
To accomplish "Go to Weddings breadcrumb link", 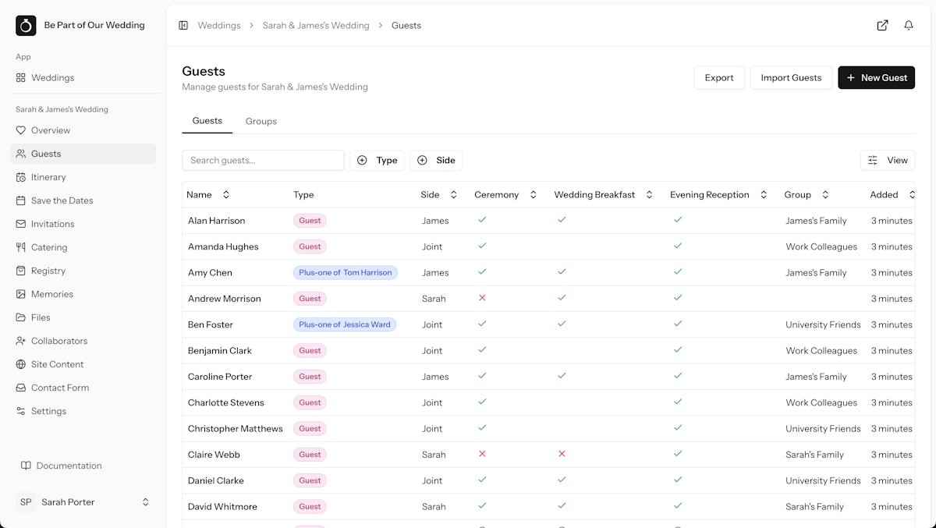I will coord(219,26).
